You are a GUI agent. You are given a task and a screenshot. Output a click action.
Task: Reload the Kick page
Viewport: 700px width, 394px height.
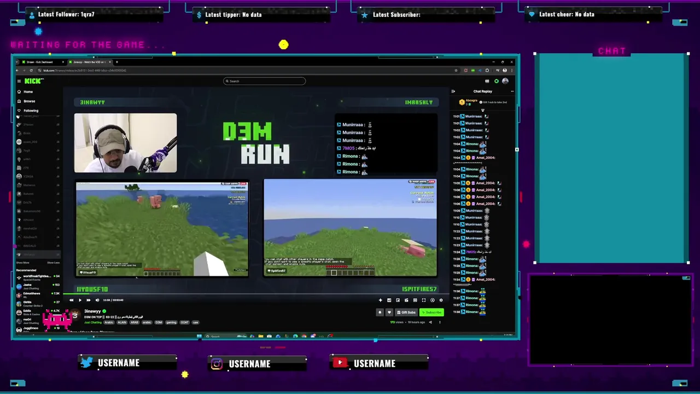31,70
